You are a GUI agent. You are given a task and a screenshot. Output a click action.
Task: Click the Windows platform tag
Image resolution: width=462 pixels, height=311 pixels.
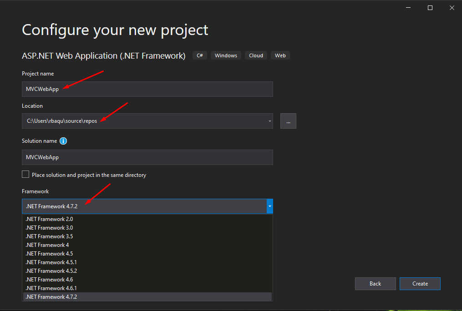click(x=226, y=55)
